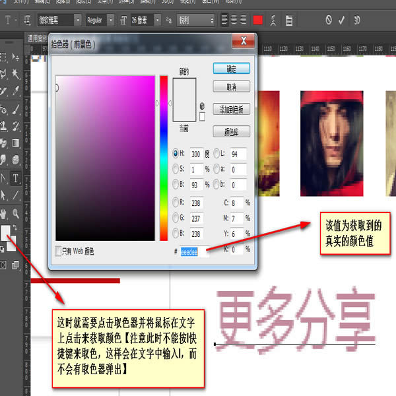Open the Regular font style dropdown
This screenshot has width=396, height=396.
coord(111,20)
